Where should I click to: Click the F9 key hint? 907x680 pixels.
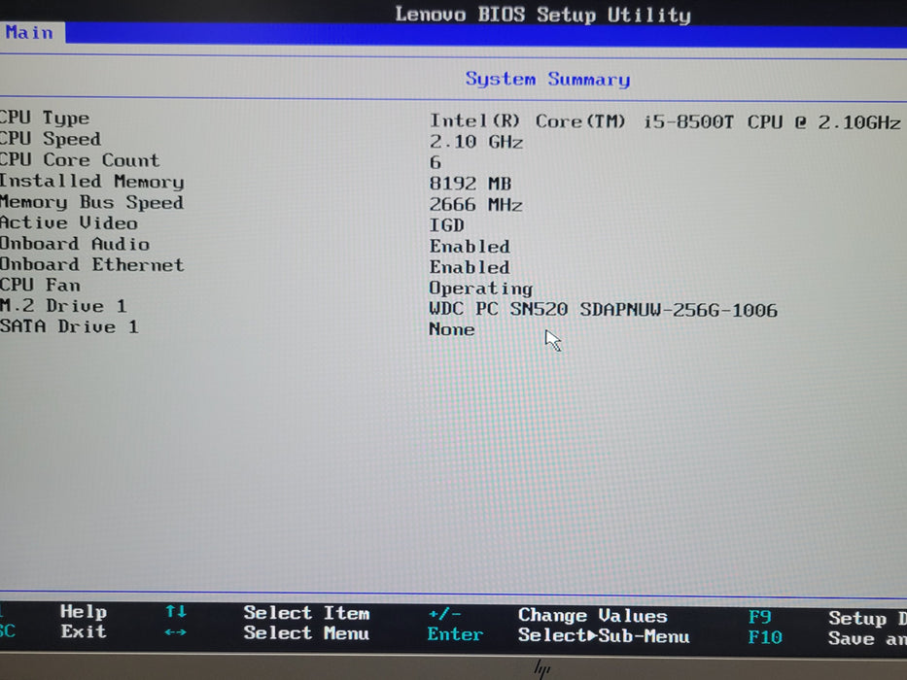click(x=760, y=618)
